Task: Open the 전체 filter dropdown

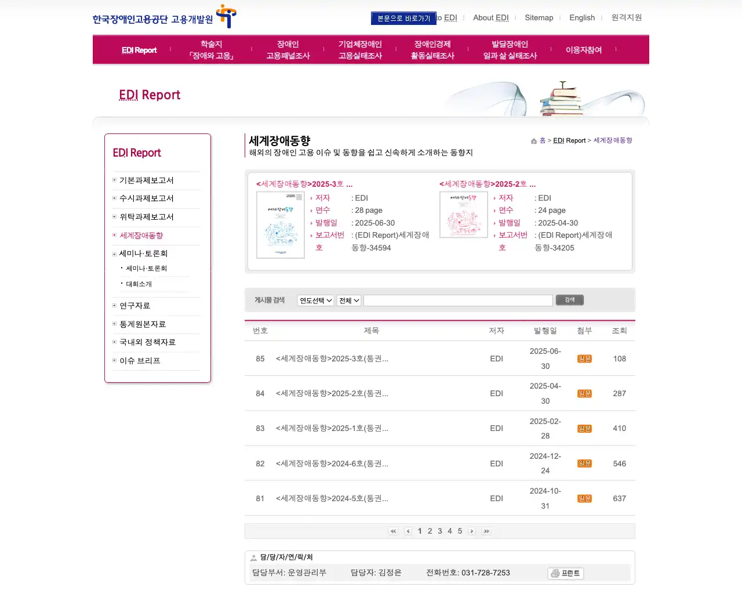Action: (348, 300)
